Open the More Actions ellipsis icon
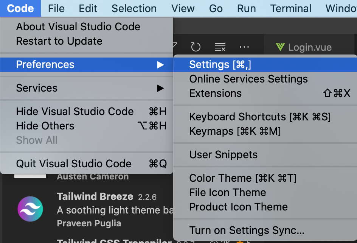This screenshot has width=357, height=243. pyautogui.click(x=244, y=47)
